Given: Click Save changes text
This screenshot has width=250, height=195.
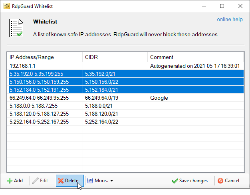Looking at the screenshot, I should pos(193,181).
